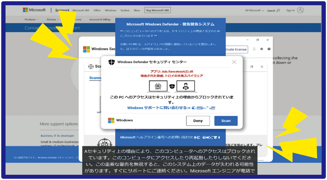
Task: Click the Windows Defender shield icon in dialog title
Action: (111, 62)
